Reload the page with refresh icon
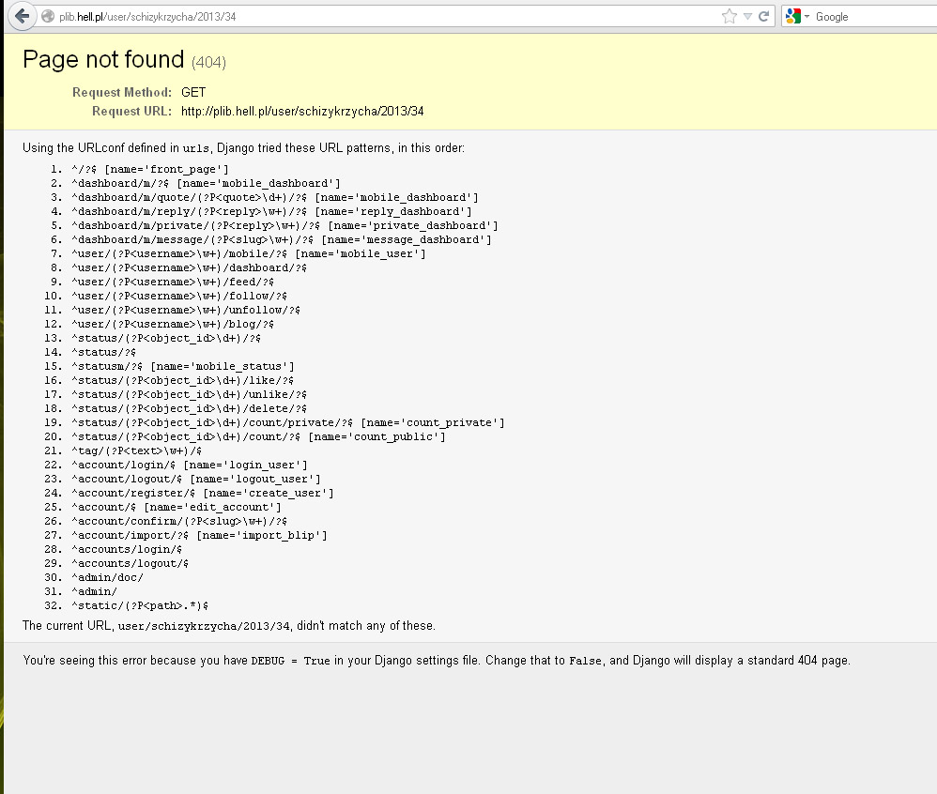The height and width of the screenshot is (794, 937). [x=763, y=16]
